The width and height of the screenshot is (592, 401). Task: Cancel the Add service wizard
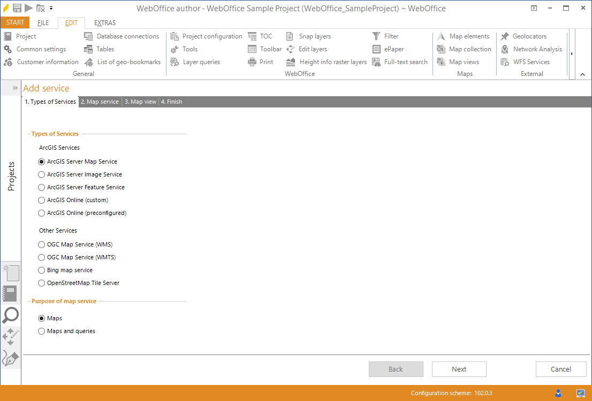[x=560, y=369]
